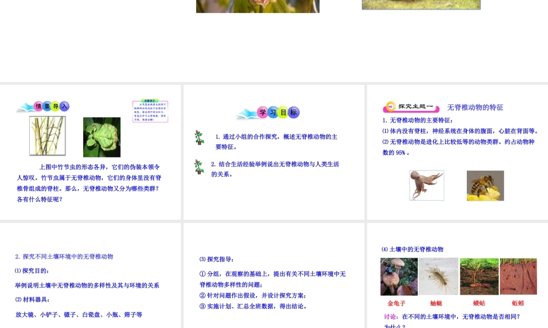Image resolution: width=548 pixels, height=328 pixels.
Task: Click the cropped framed photo above the 探究主题一 slide
Action: tap(421, 4)
